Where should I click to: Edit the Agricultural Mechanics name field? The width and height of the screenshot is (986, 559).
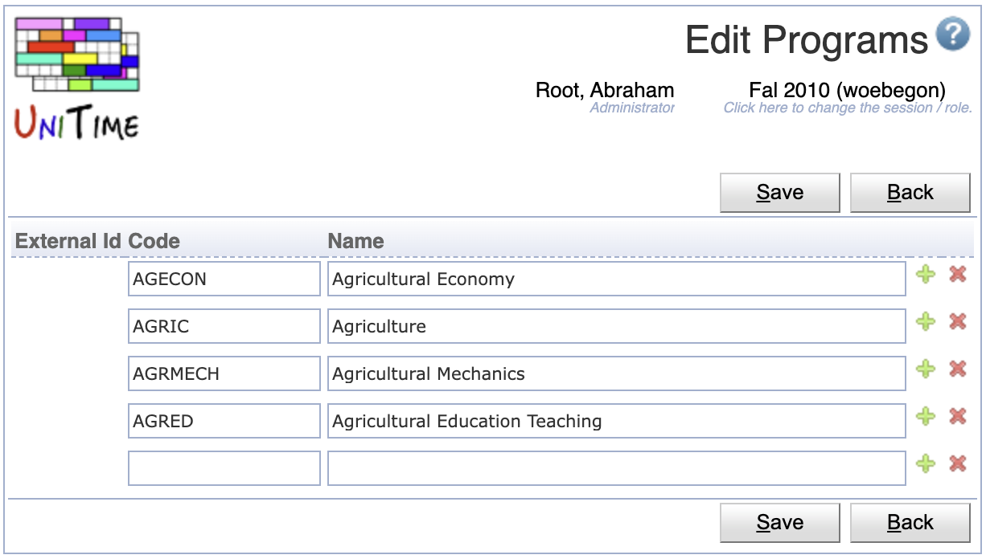point(617,373)
